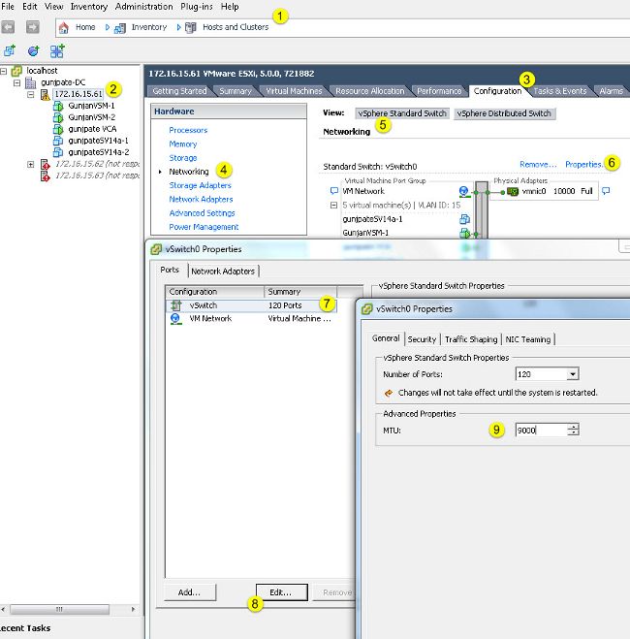Click the VM Network icon in Ports list
630x639 pixels.
(175, 319)
